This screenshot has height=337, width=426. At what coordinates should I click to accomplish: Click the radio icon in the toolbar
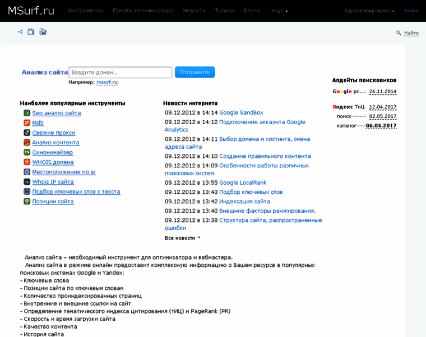(43, 31)
